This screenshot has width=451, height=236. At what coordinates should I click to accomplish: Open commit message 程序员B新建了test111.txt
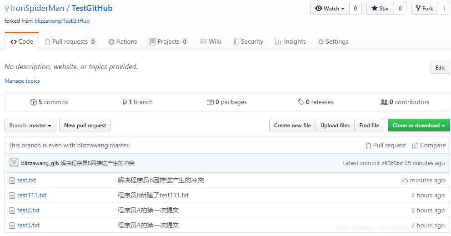[x=153, y=195]
